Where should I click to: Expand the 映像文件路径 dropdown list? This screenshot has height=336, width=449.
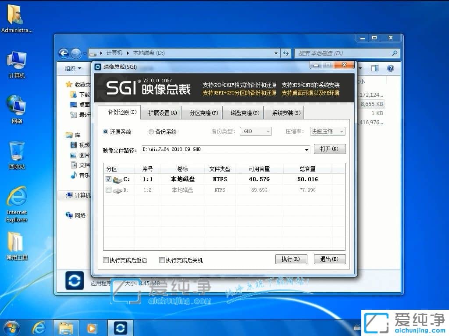pos(307,149)
